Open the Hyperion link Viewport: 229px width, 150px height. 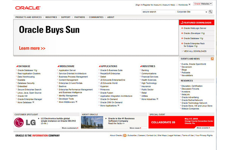coord(104,86)
